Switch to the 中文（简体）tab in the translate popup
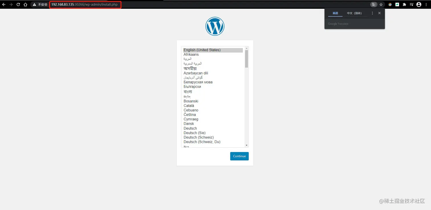 354,13
